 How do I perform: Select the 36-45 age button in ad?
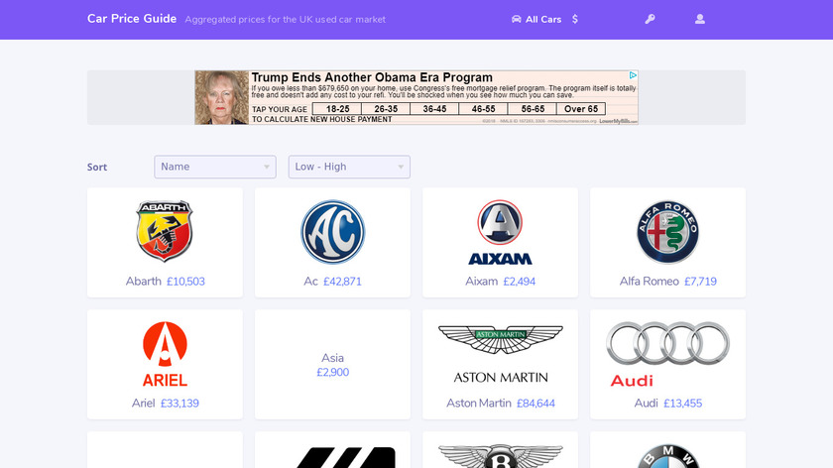pos(434,109)
